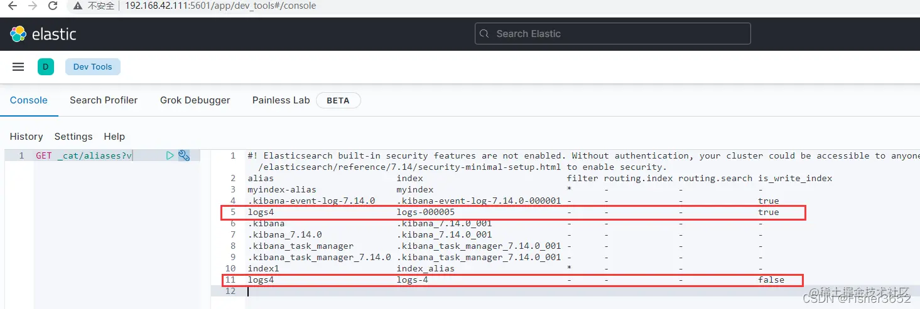Open the History menu
The image size is (920, 309).
tap(26, 137)
